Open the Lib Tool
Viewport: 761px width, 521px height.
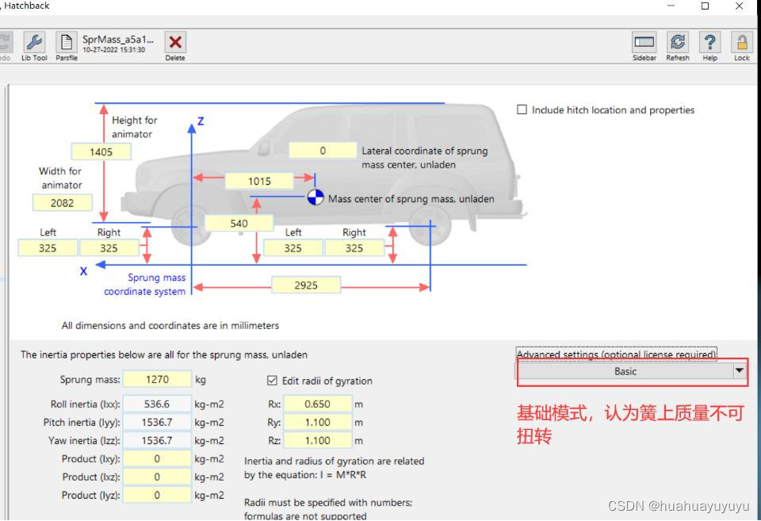(x=33, y=44)
